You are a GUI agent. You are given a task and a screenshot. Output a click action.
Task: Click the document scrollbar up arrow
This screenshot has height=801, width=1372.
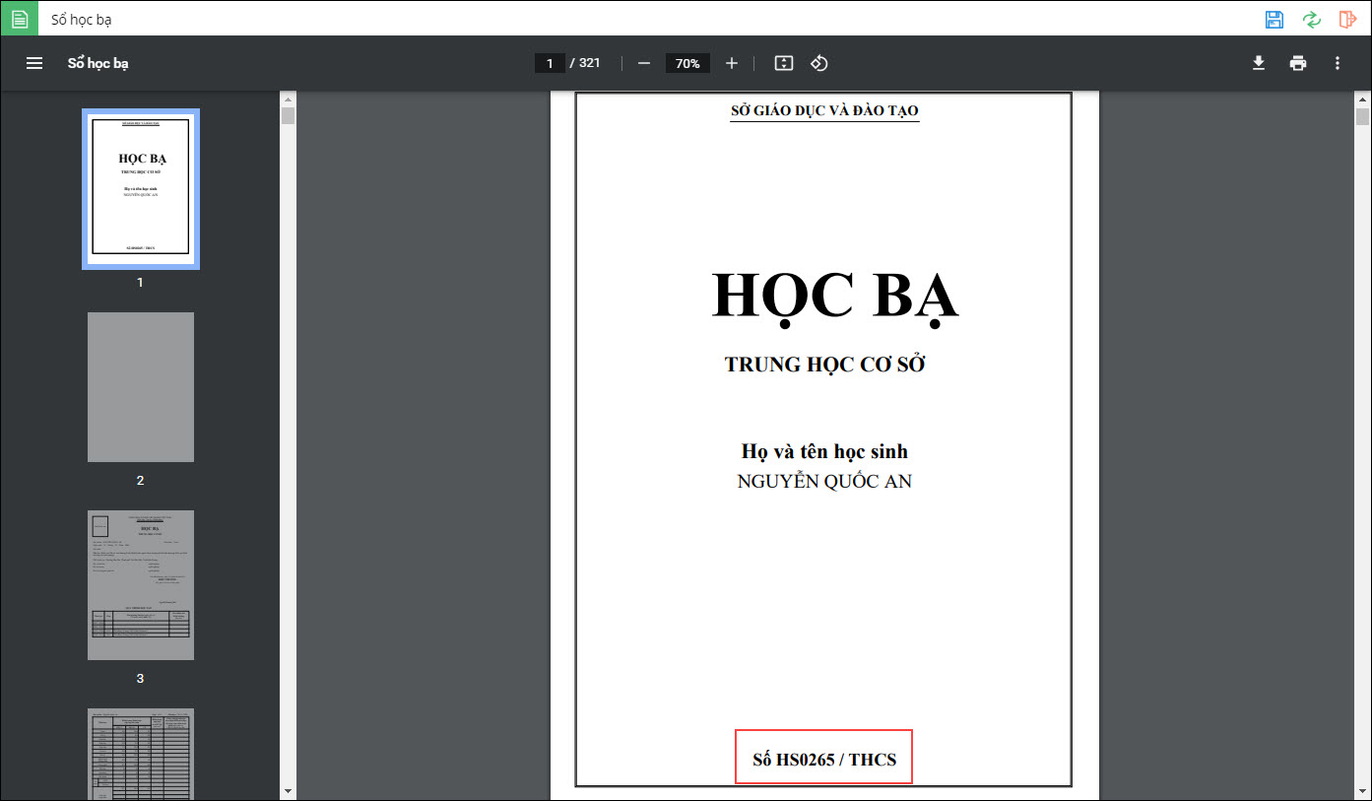point(1363,100)
